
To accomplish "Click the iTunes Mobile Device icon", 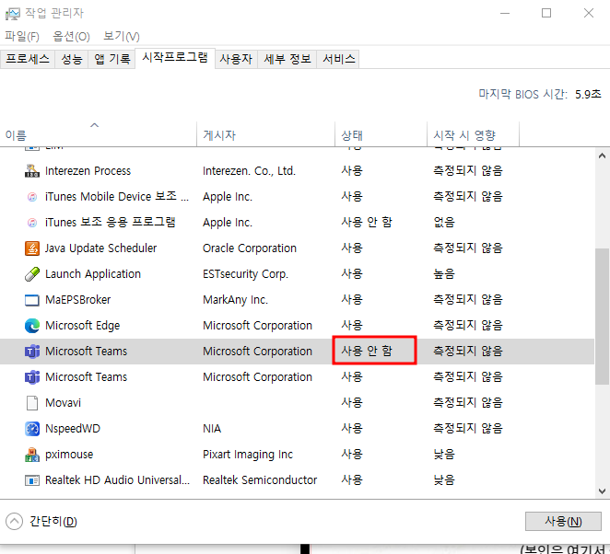I will click(32, 197).
